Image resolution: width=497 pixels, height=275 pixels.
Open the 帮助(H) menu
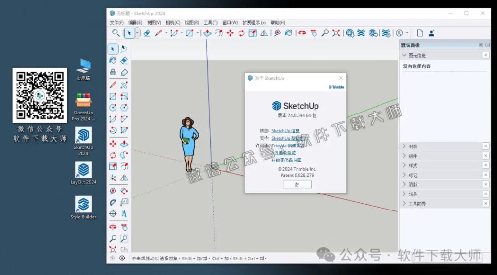[x=278, y=23]
